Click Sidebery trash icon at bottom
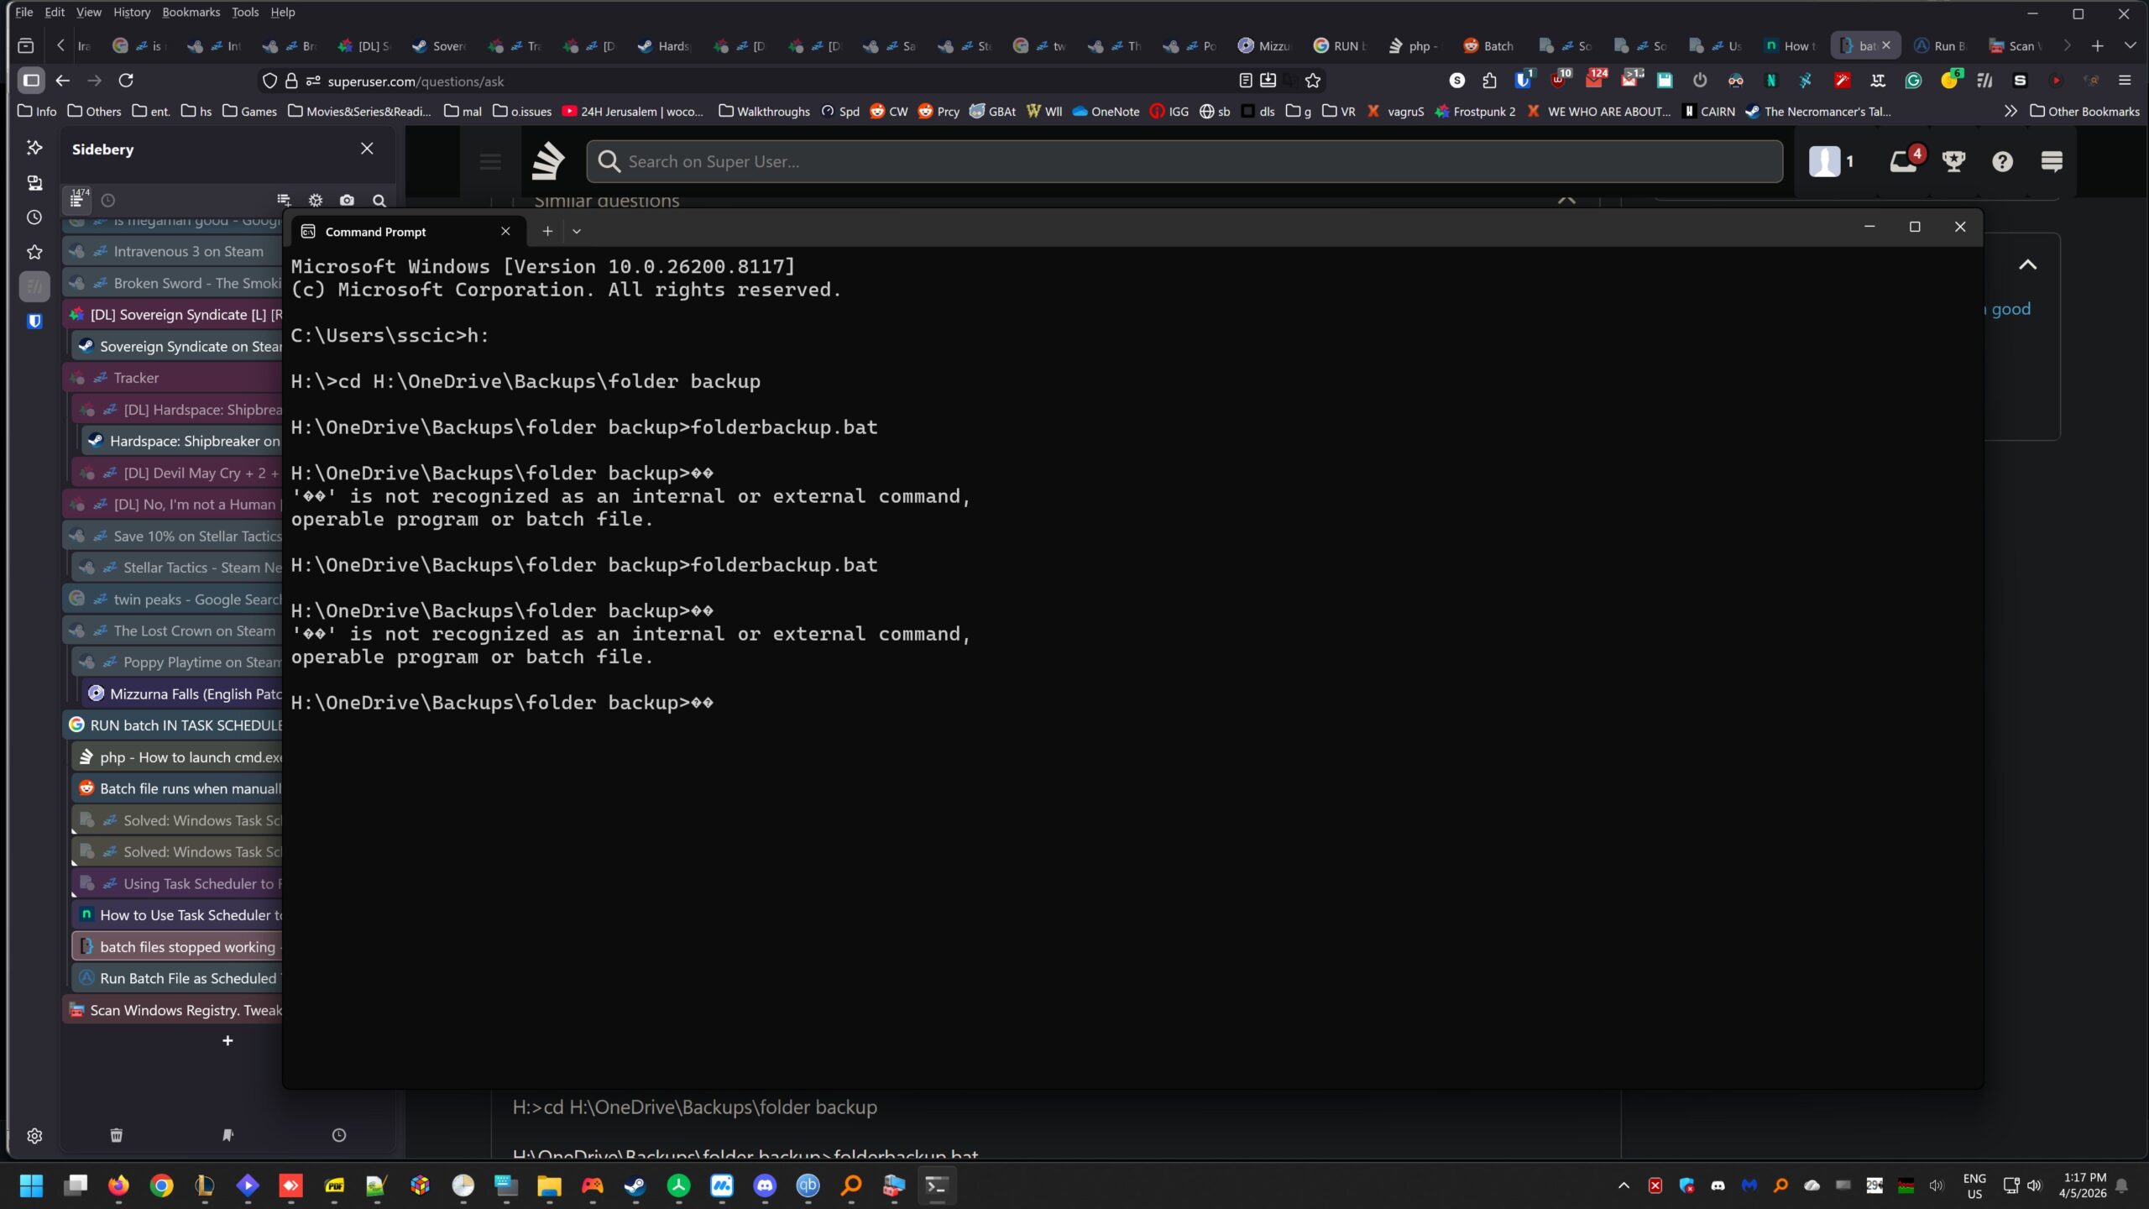The width and height of the screenshot is (2149, 1209). 116,1135
